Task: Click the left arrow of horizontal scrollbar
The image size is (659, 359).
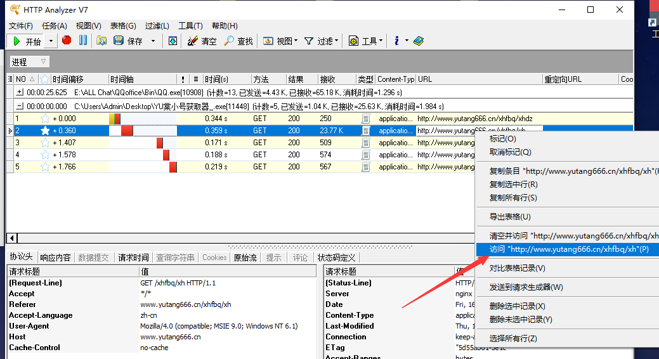Action: click(x=12, y=238)
